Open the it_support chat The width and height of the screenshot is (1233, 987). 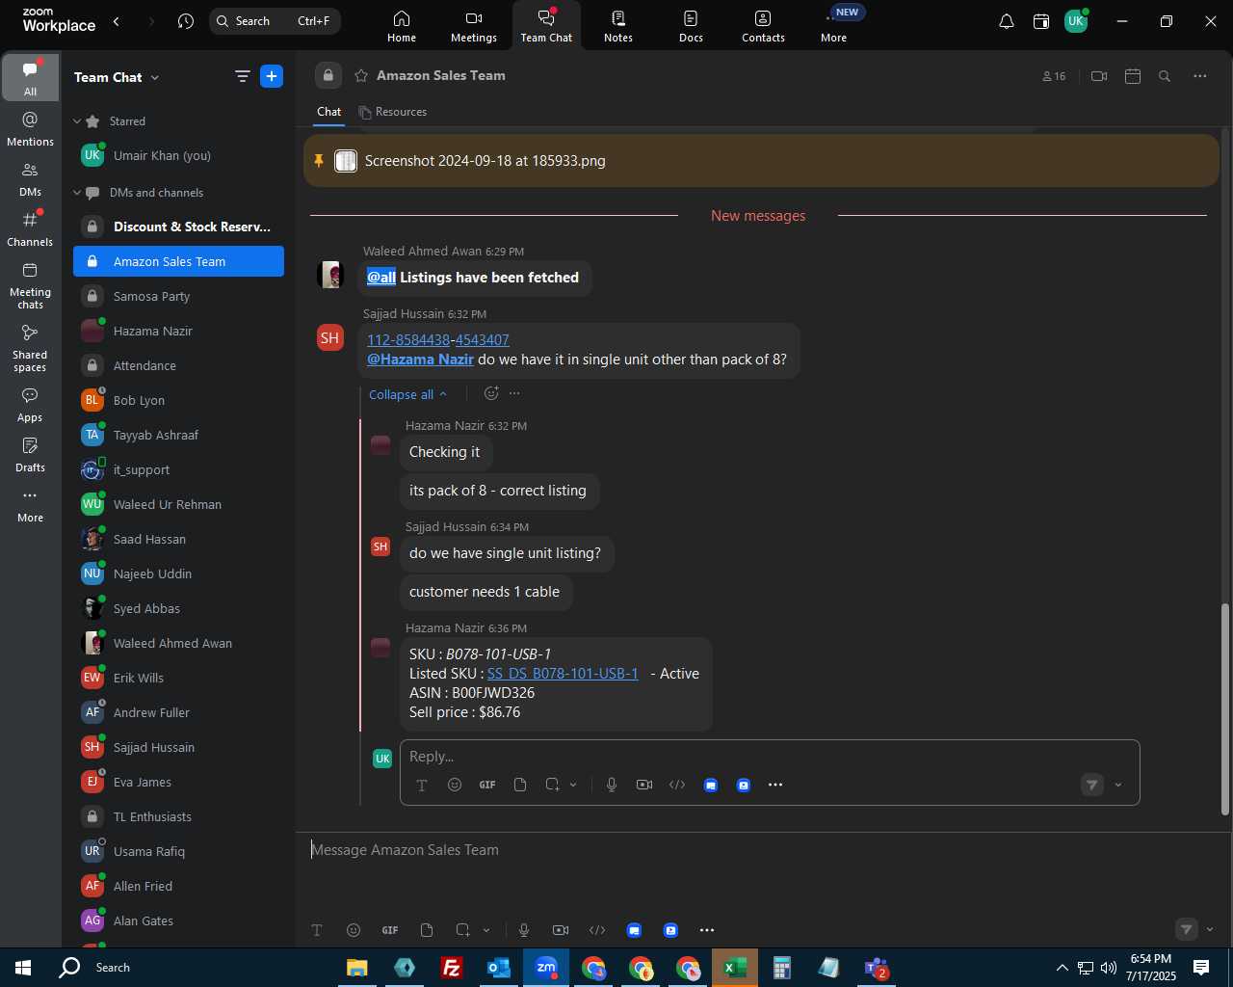click(178, 469)
